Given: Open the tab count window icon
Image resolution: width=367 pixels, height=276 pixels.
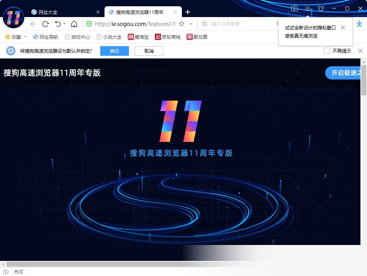Looking at the screenshot, I should 294,9.
